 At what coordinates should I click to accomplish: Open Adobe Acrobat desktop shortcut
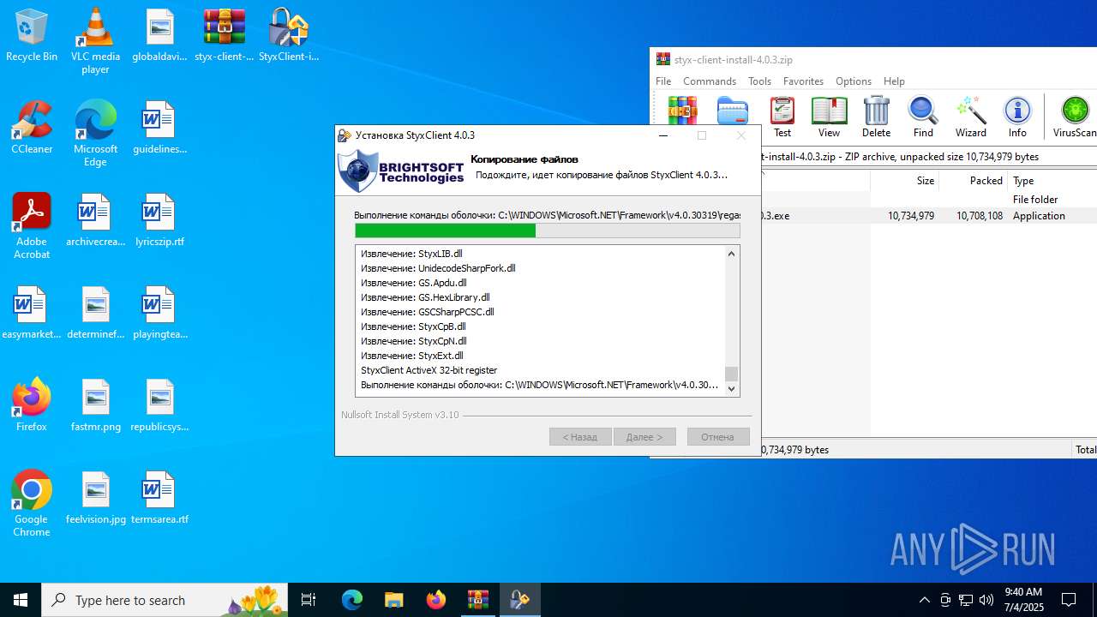click(32, 226)
